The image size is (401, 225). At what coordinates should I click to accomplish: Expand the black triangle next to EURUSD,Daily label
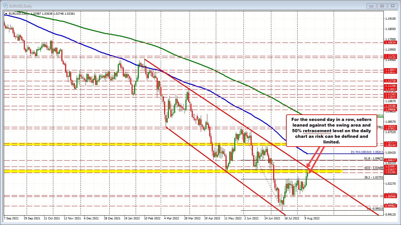[6, 14]
